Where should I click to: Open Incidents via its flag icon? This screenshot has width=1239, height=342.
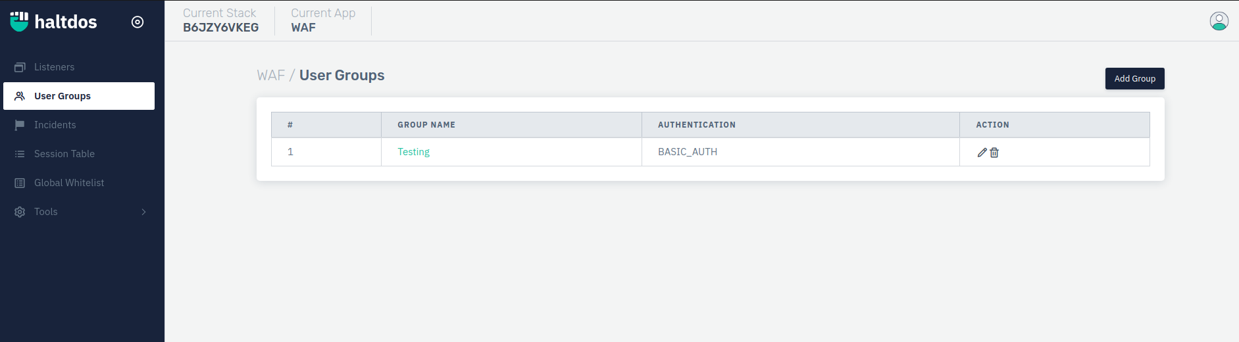[20, 125]
